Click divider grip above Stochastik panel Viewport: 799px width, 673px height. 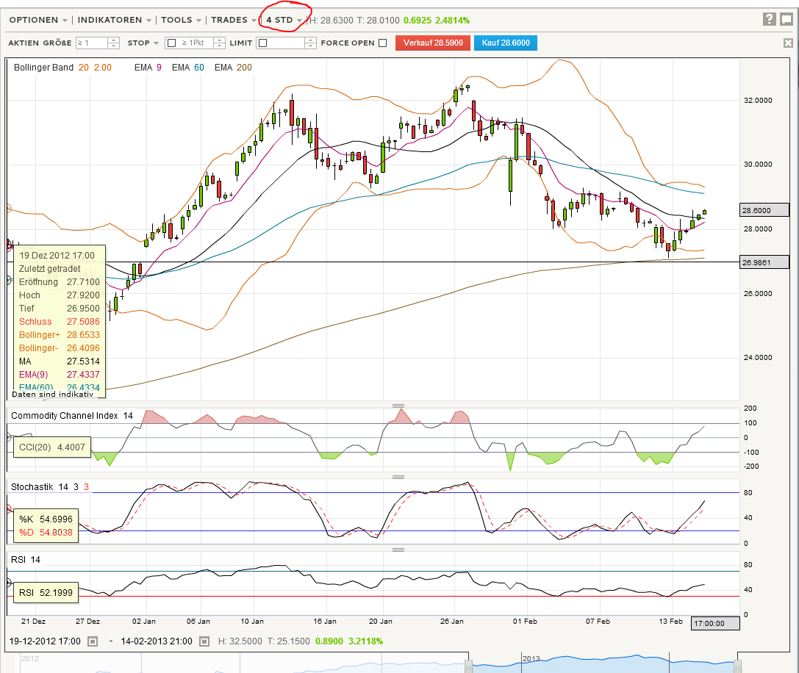pos(398,477)
